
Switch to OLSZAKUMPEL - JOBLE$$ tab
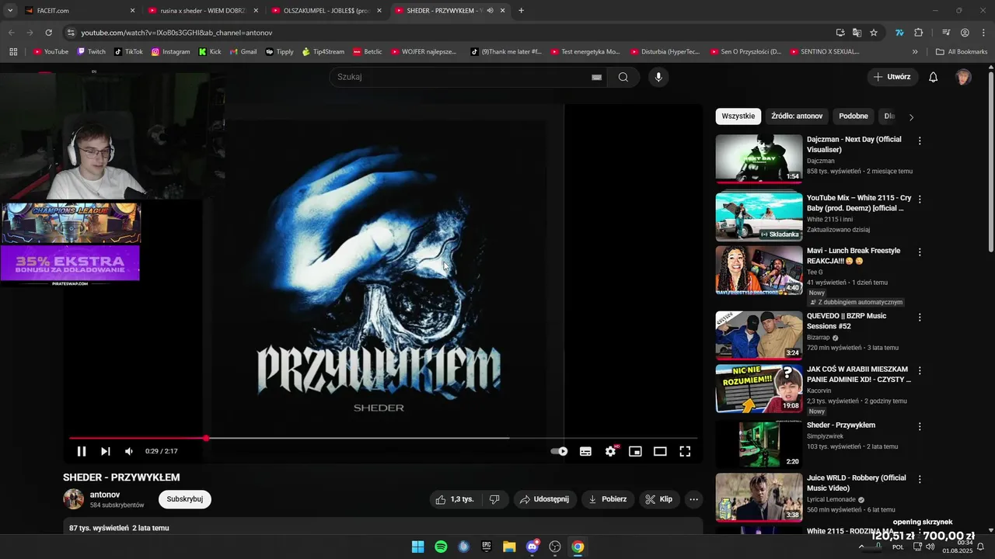coord(326,11)
